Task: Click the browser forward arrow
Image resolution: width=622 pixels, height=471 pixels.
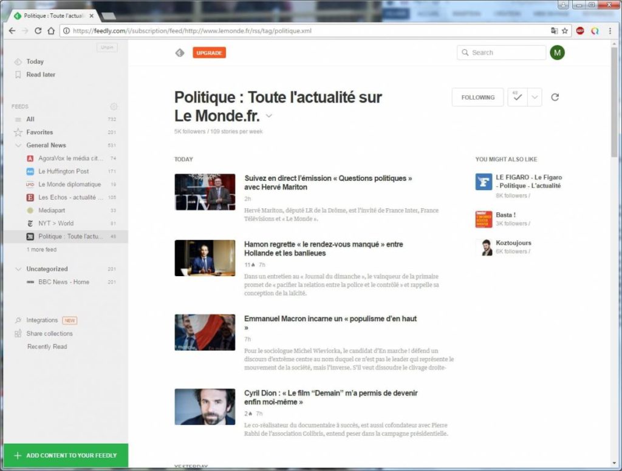Action: tap(25, 31)
